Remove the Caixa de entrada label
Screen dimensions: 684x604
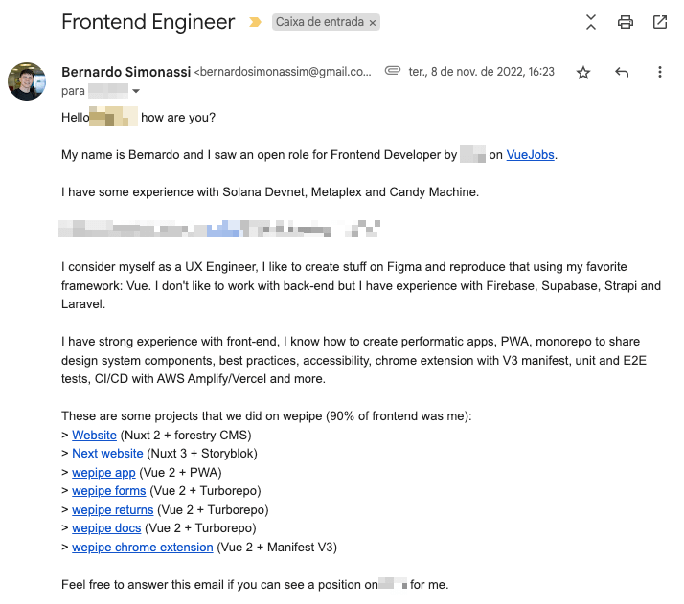372,23
